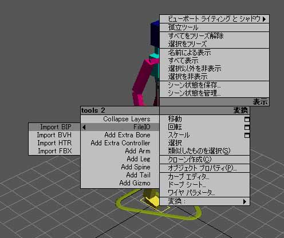
Task: Open the FileIO submenu
Action: pyautogui.click(x=120, y=127)
